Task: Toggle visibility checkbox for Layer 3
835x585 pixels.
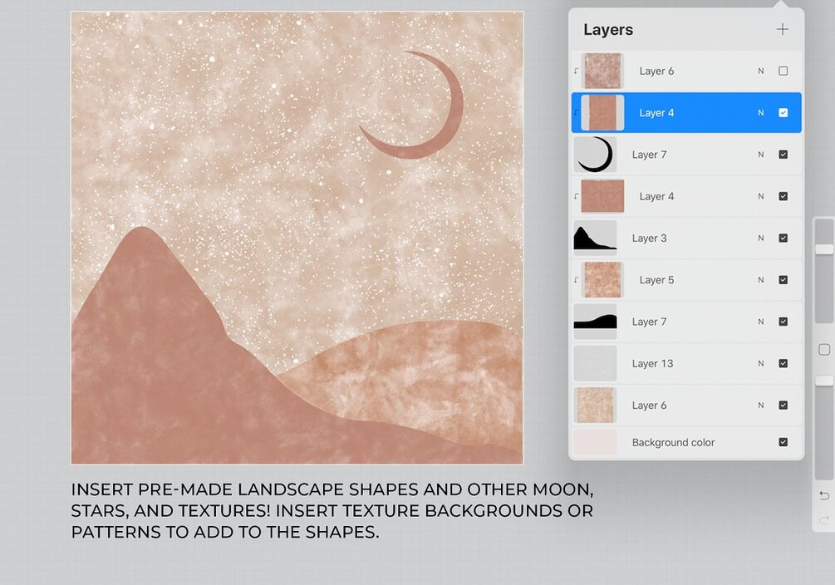Action: tap(783, 238)
